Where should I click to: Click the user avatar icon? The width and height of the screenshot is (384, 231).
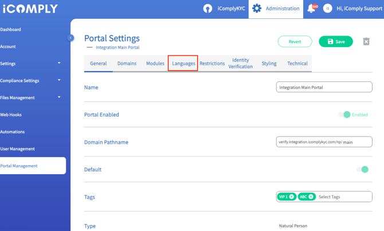[x=328, y=9]
